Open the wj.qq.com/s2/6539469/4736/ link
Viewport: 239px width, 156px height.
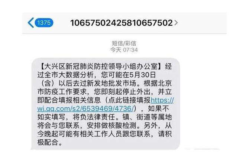coord(85,108)
